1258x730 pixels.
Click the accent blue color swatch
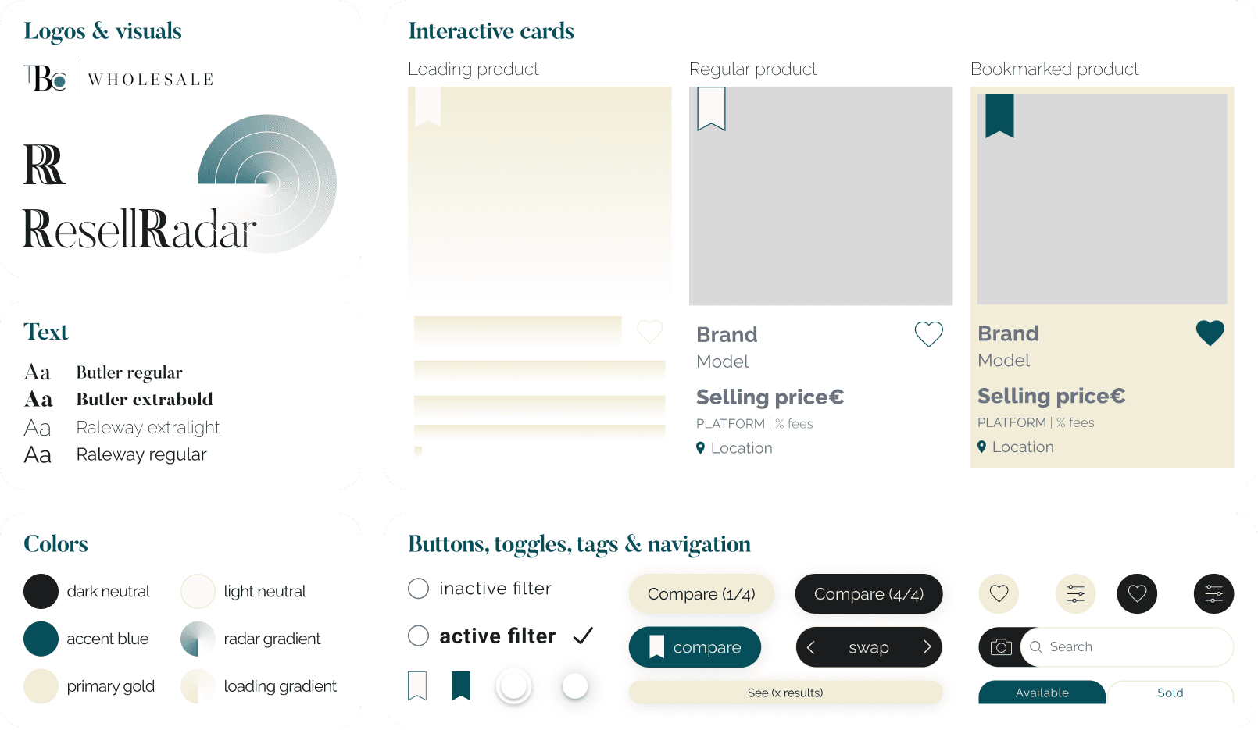coord(41,639)
